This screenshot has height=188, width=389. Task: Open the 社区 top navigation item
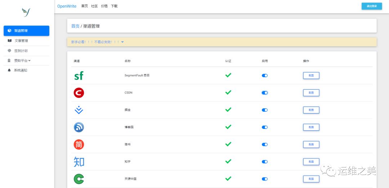[x=94, y=6]
